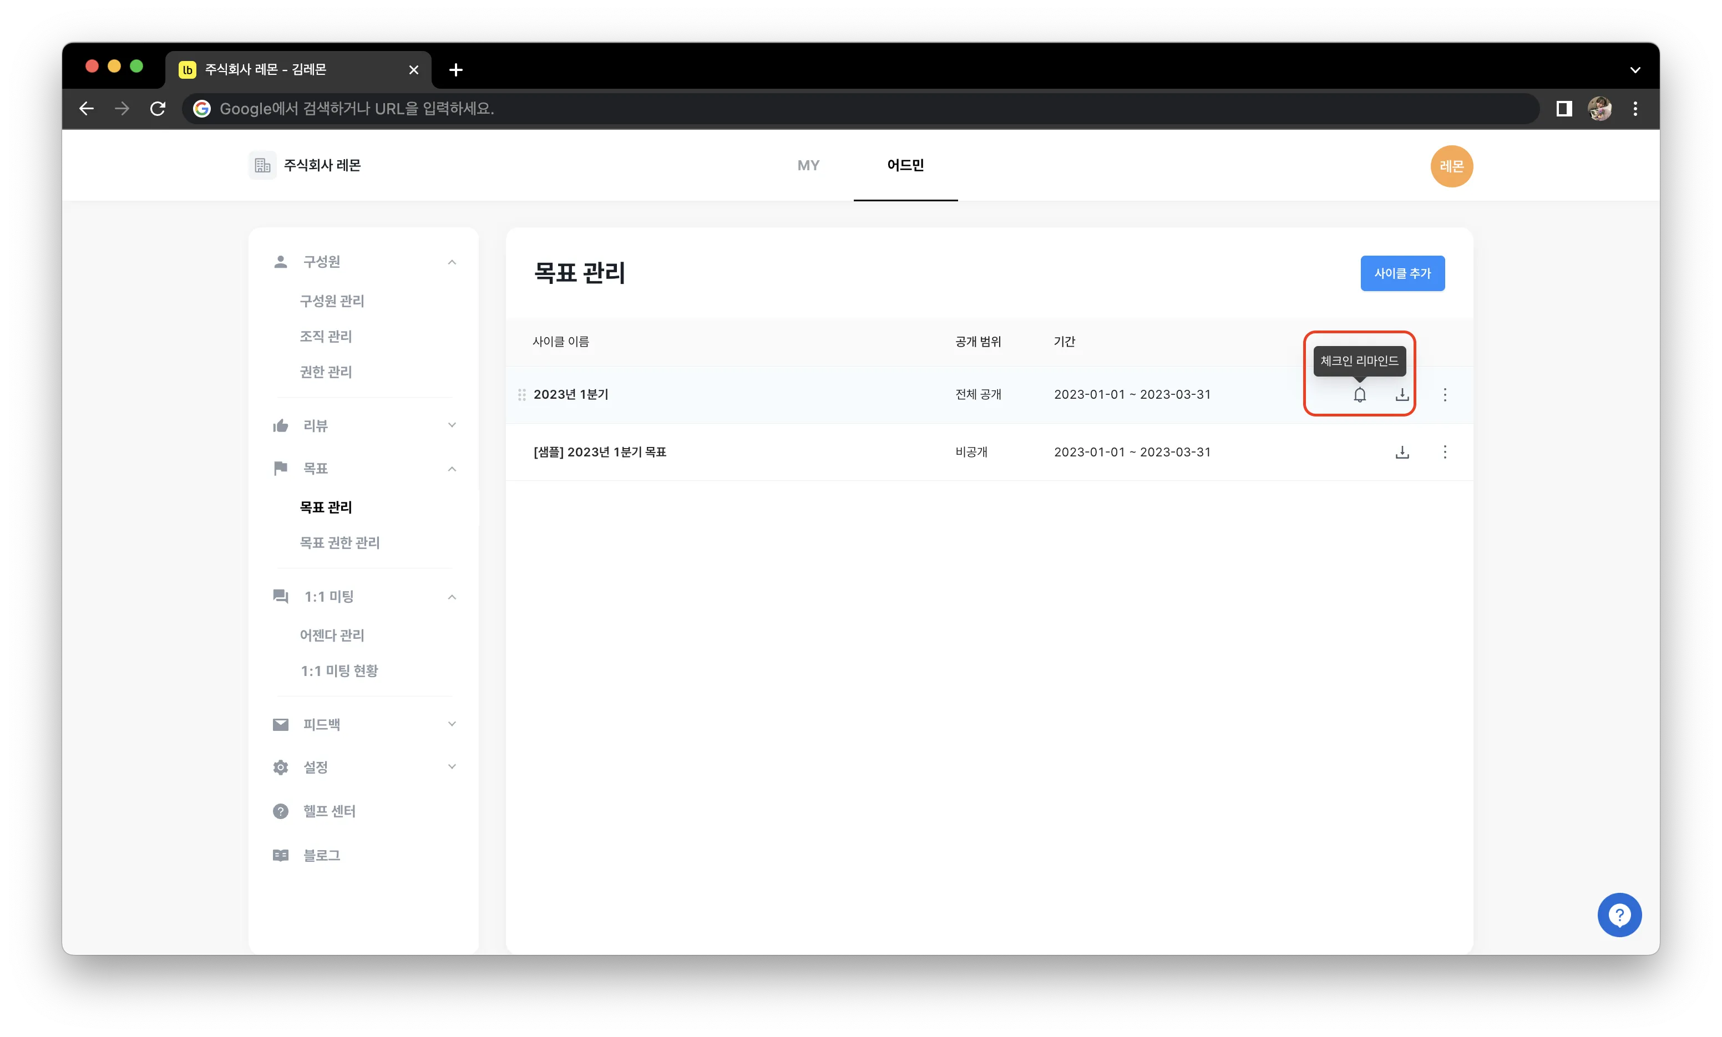This screenshot has width=1722, height=1037.
Task: Open 구성원 관리 in the sidebar
Action: (331, 301)
